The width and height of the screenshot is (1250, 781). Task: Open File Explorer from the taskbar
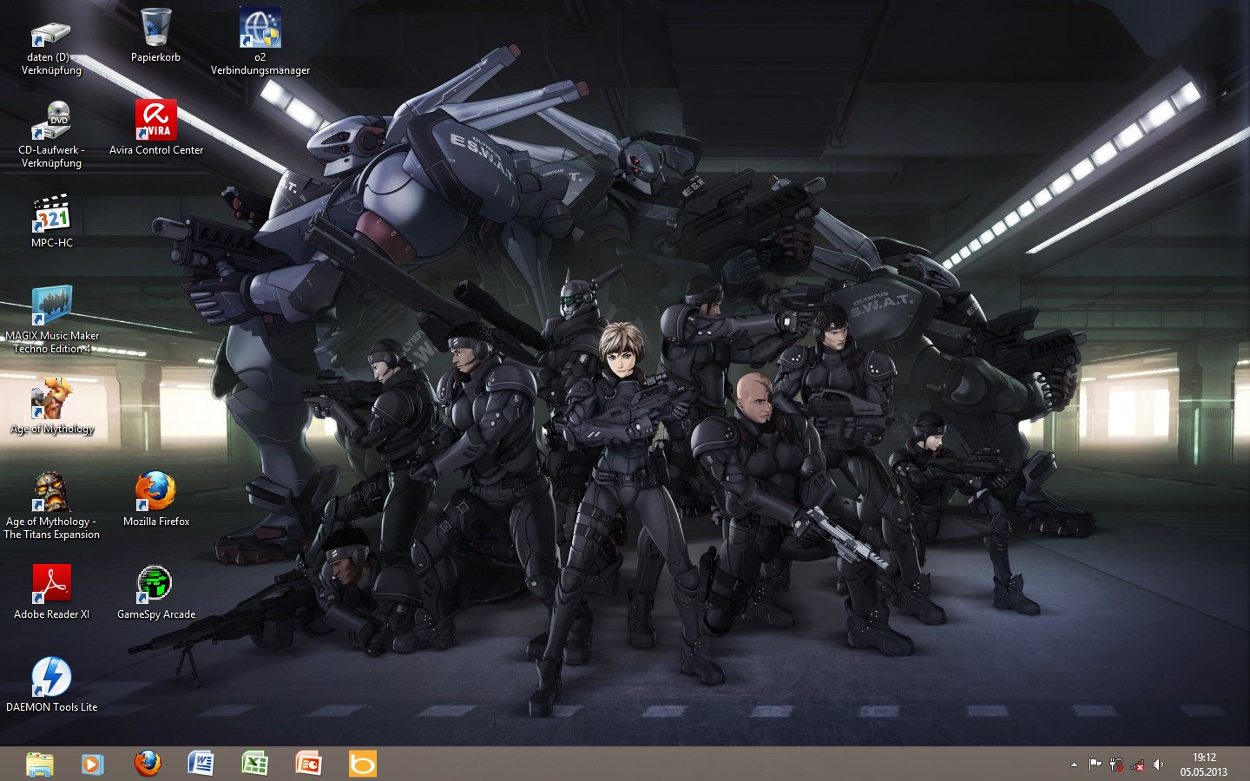tap(39, 764)
